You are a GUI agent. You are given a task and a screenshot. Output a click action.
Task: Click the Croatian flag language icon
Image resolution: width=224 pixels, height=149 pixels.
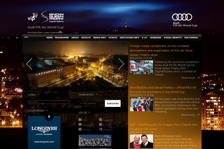pos(26,37)
